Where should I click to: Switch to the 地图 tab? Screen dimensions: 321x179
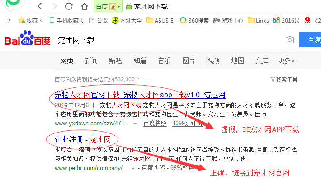237,60
